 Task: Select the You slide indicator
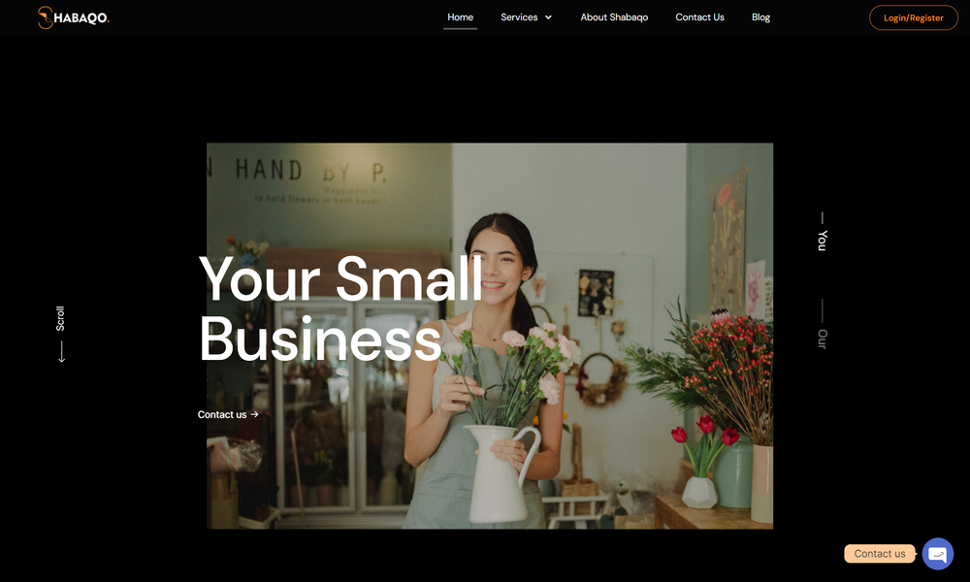pyautogui.click(x=823, y=241)
